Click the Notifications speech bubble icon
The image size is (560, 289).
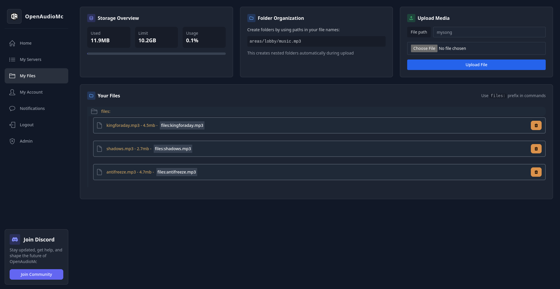click(12, 108)
